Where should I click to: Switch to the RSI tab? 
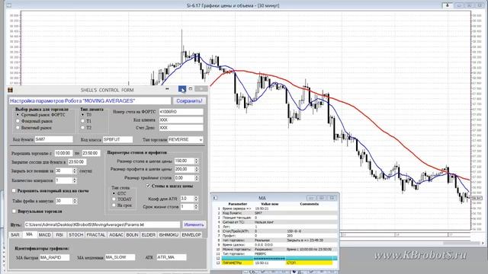tap(59, 235)
